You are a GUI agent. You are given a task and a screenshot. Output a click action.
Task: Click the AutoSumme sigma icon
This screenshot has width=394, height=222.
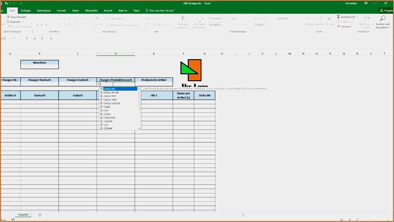pos(339,17)
